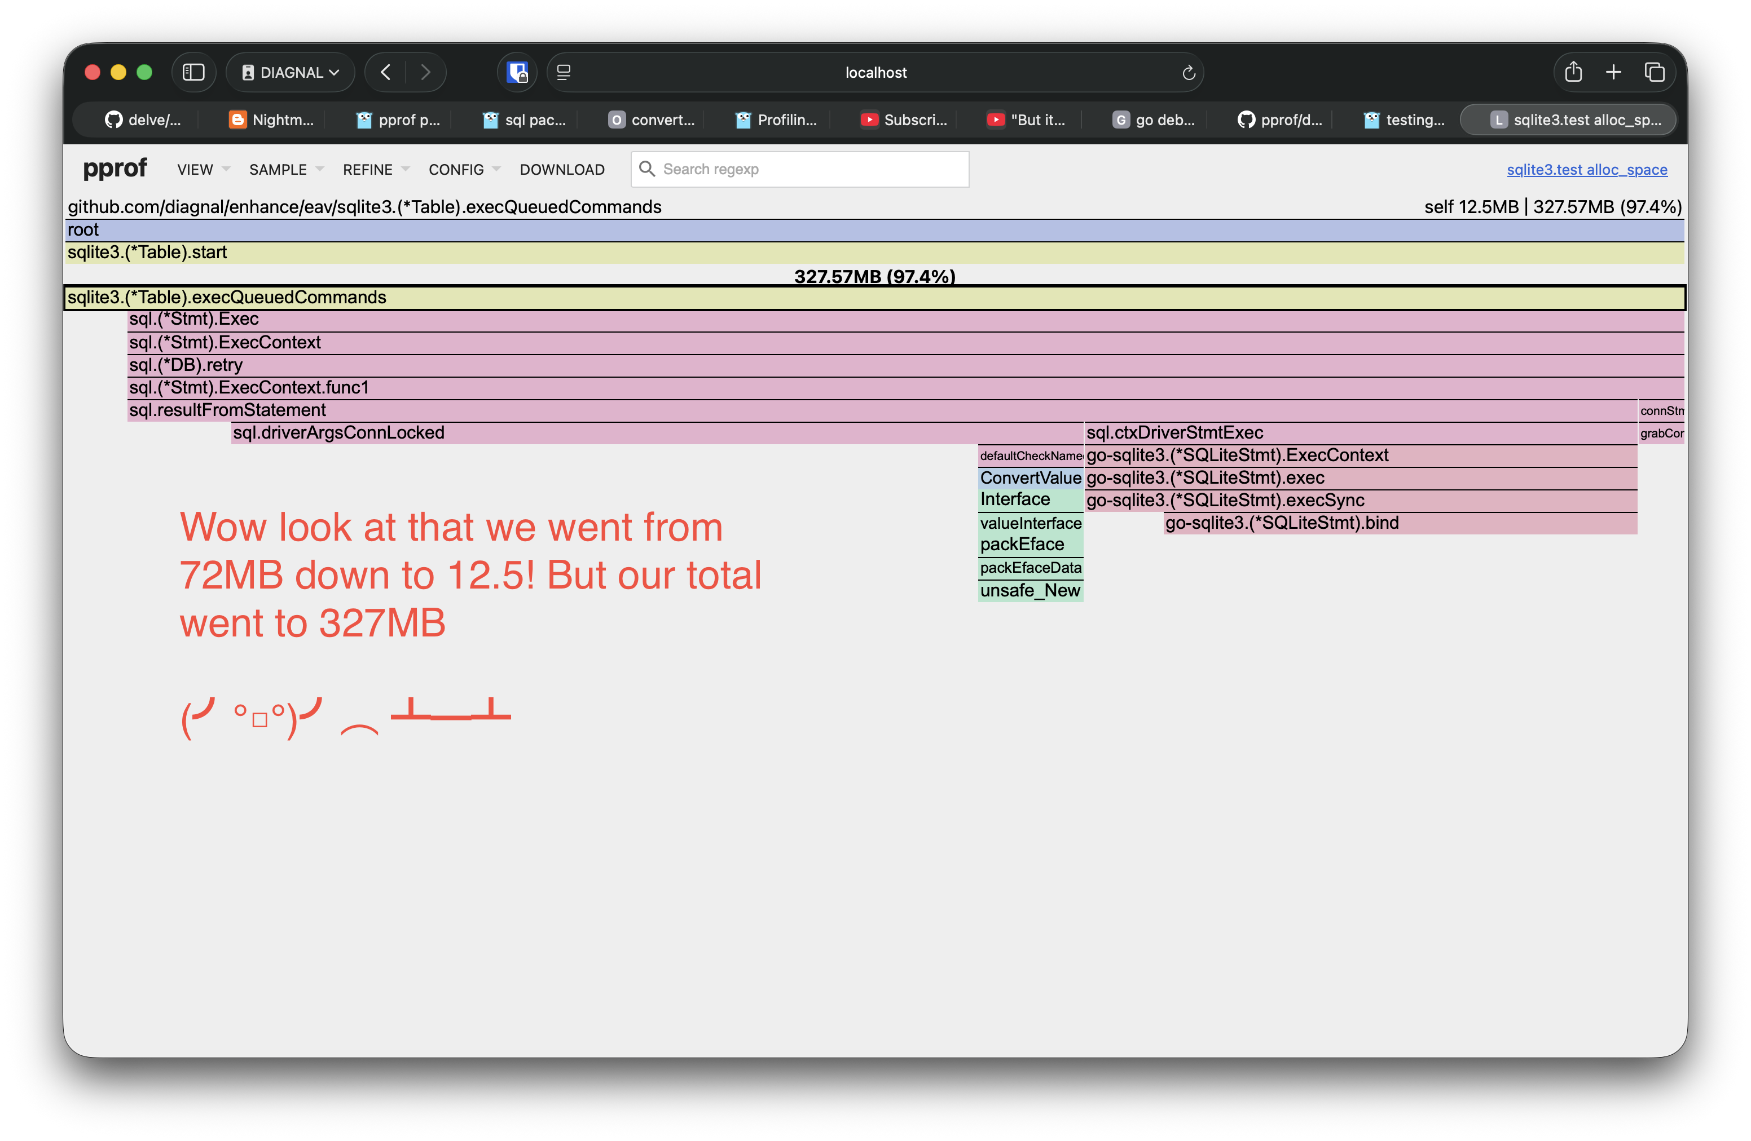Click the go-sqlite3.(*SQLiteStmt).bind frame
Screen dimensions: 1751x1141
1401,524
